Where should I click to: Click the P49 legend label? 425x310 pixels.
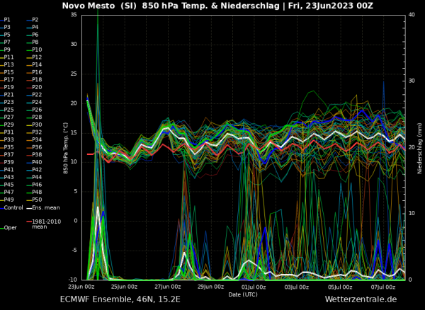(x=8, y=200)
